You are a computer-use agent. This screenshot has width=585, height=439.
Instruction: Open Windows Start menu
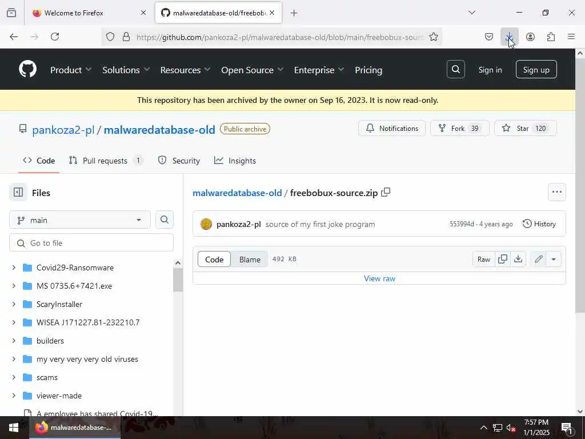tap(14, 428)
